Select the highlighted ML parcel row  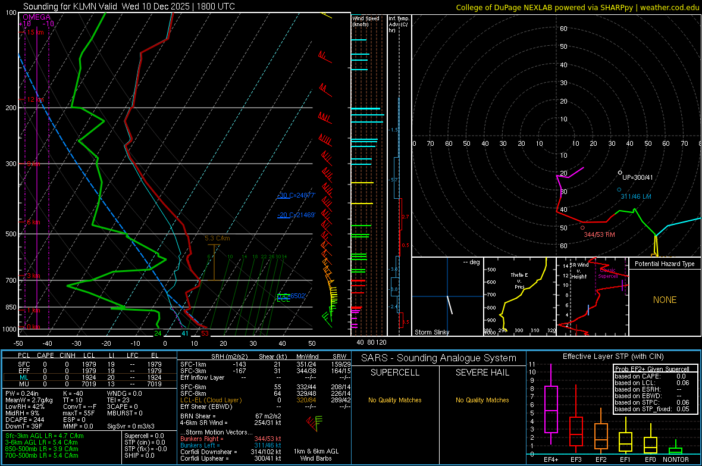(x=90, y=377)
